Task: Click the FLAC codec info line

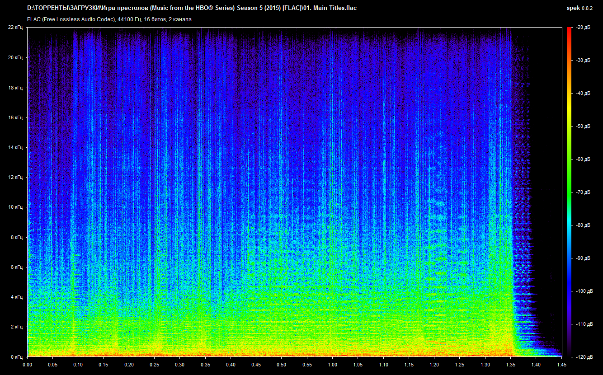Action: click(109, 19)
